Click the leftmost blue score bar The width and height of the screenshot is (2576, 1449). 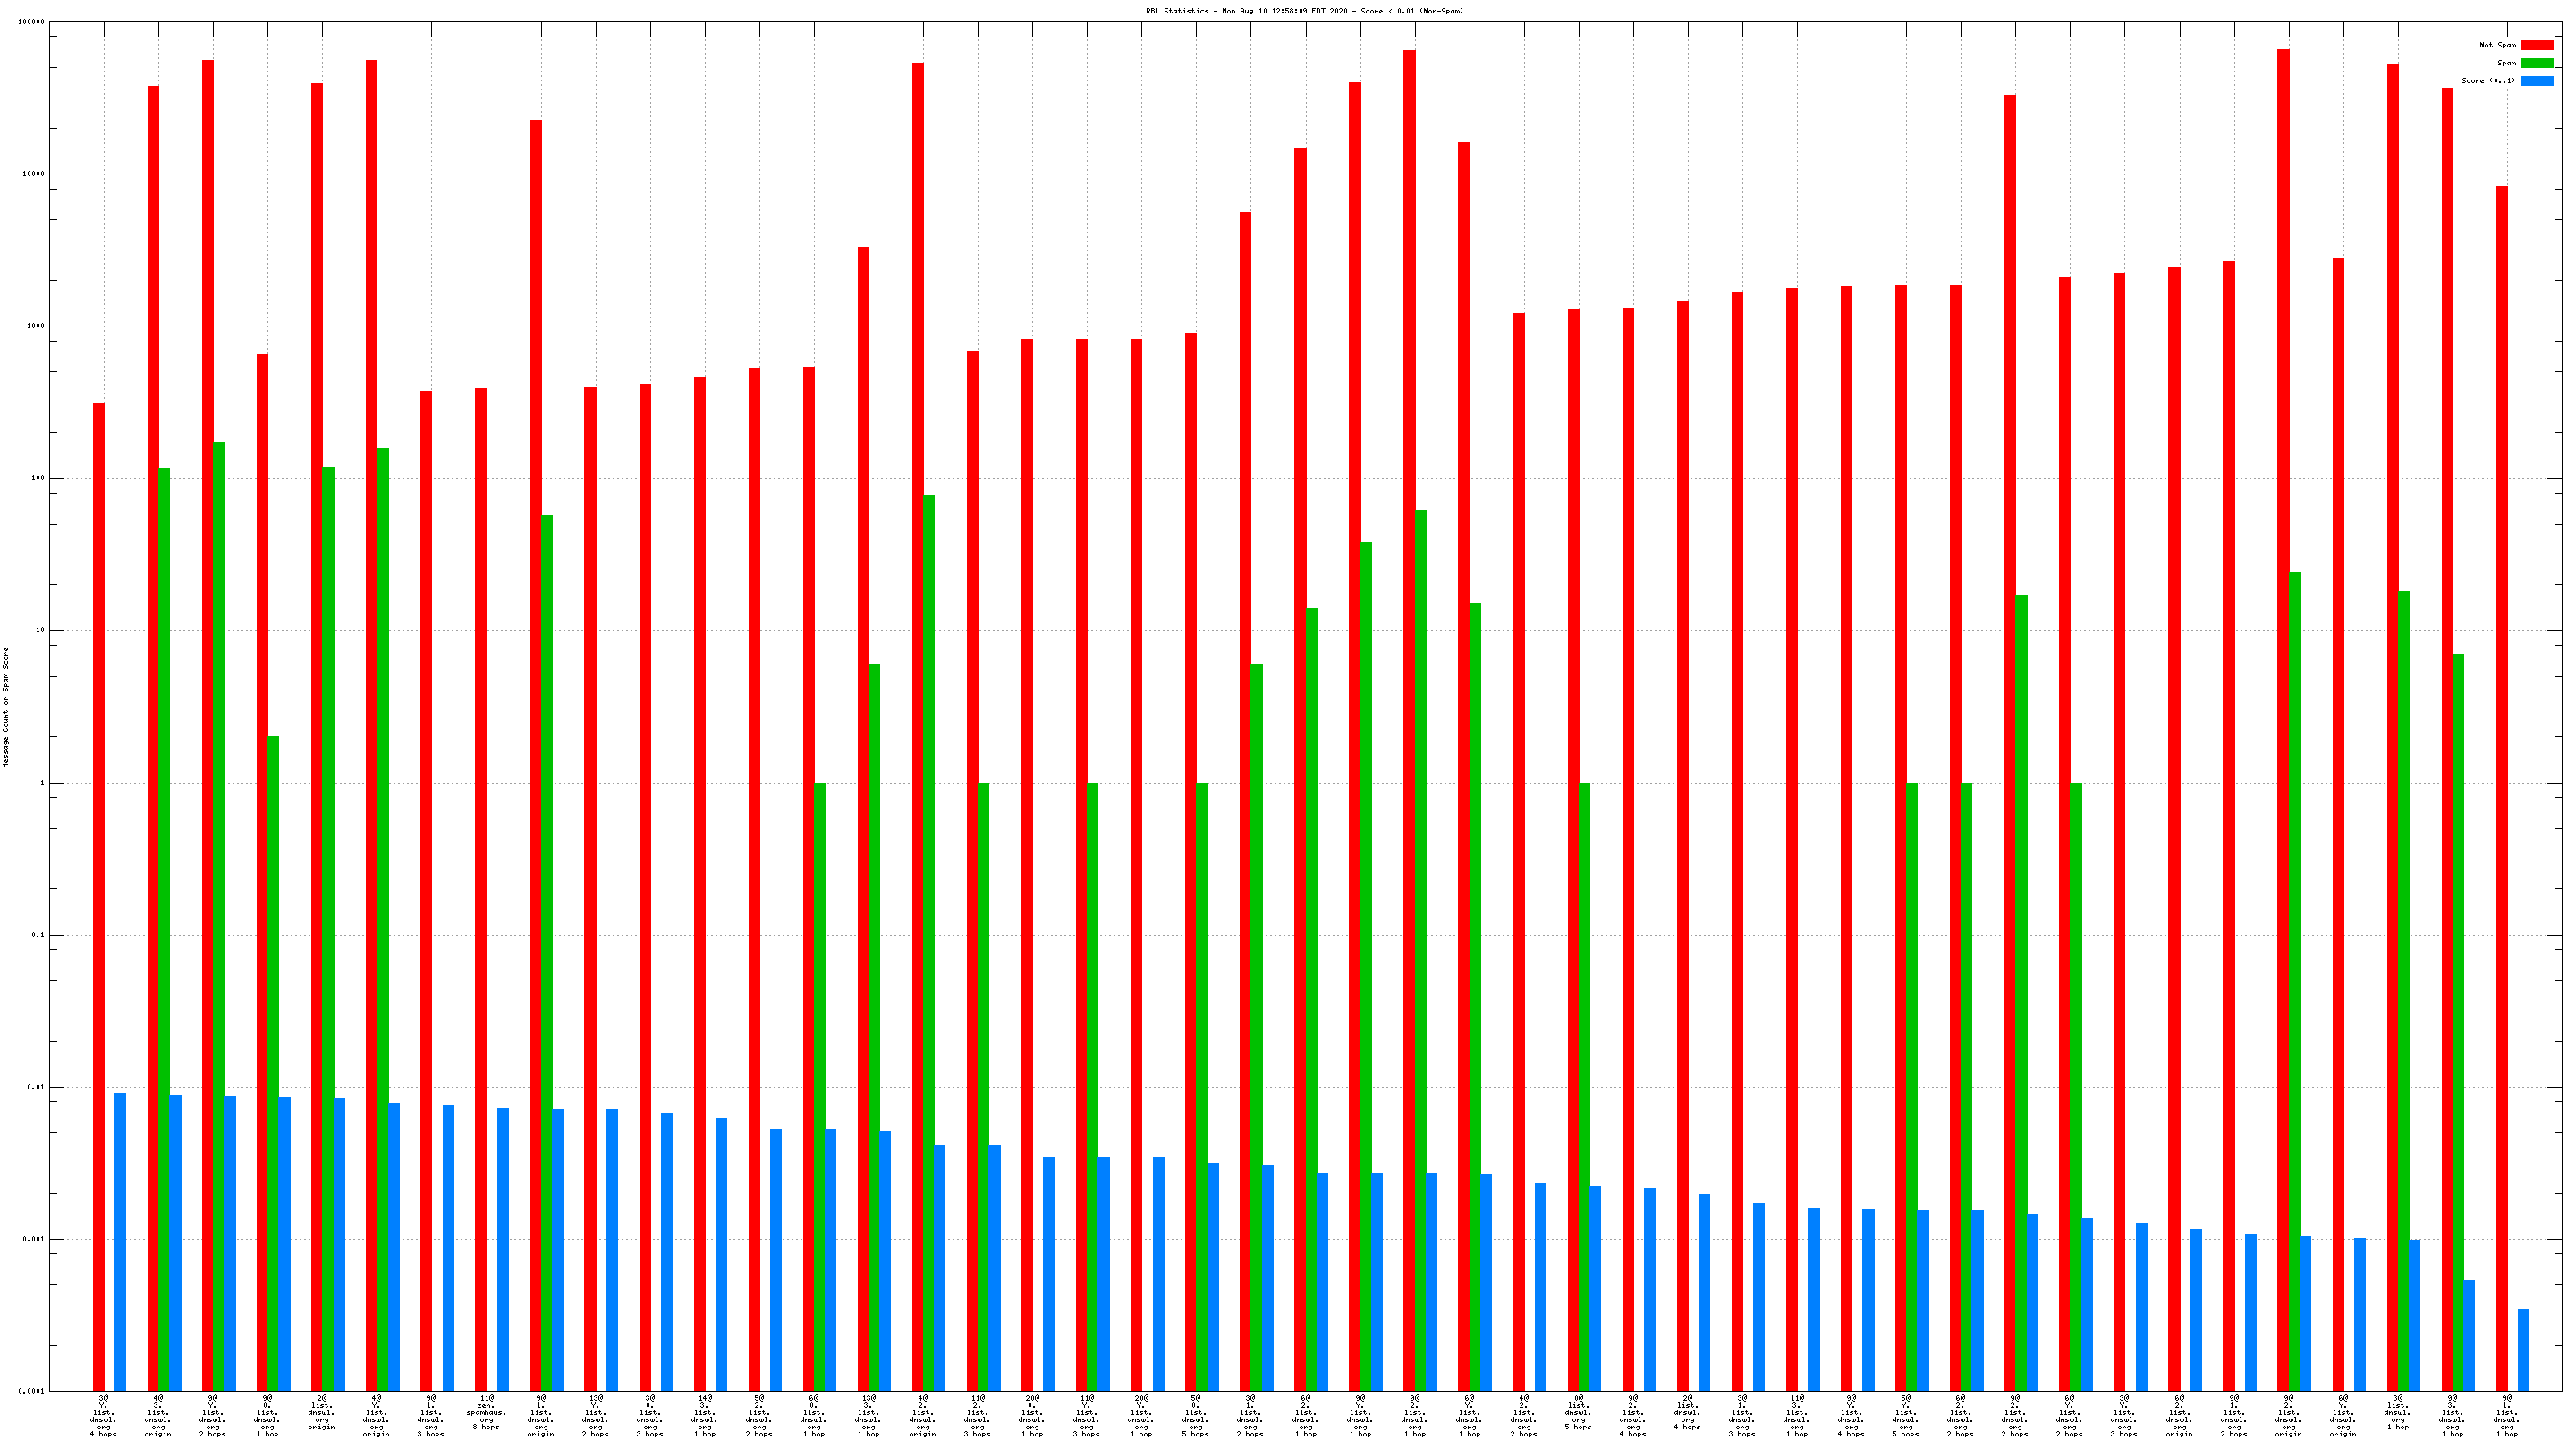[x=121, y=1241]
